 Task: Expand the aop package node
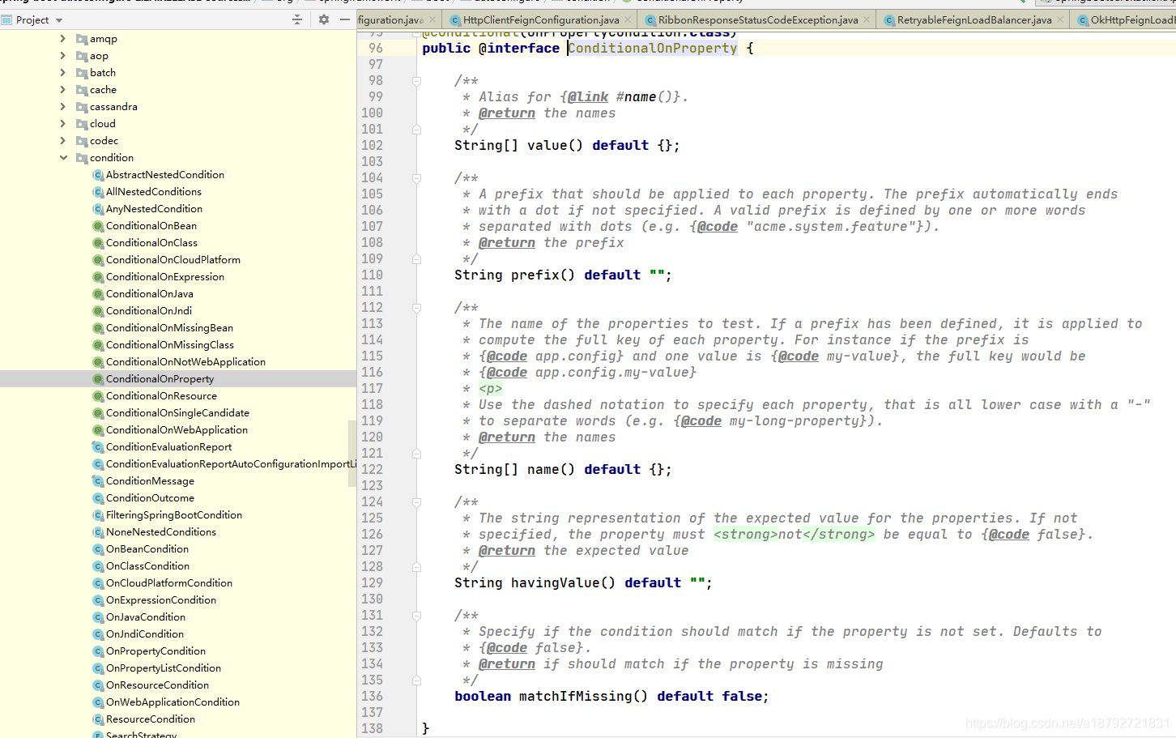click(x=63, y=56)
